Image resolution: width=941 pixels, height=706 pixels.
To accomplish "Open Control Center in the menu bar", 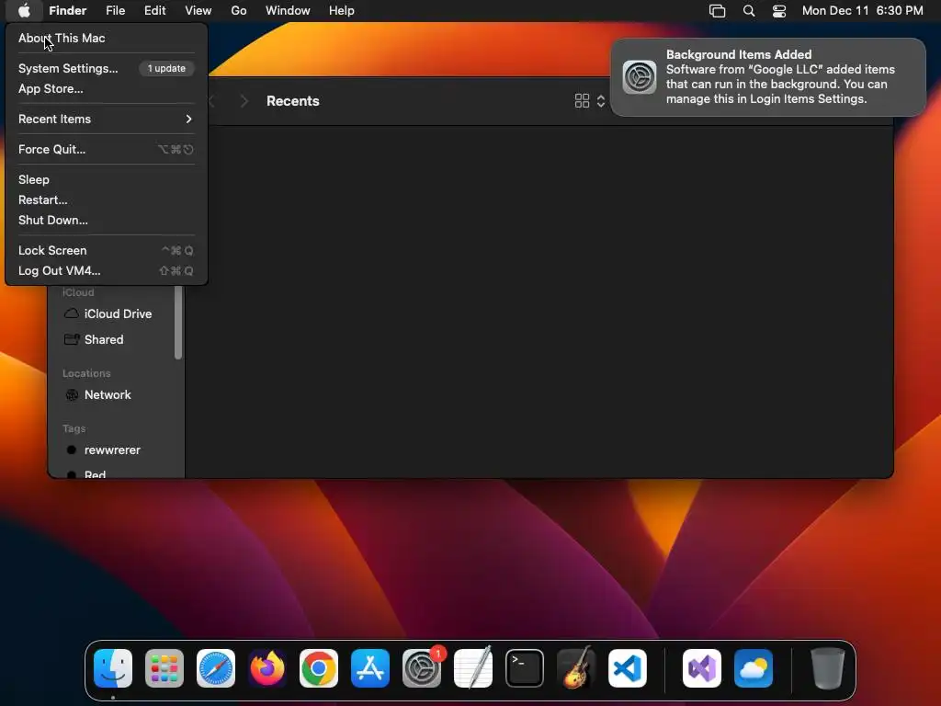I will [x=779, y=11].
